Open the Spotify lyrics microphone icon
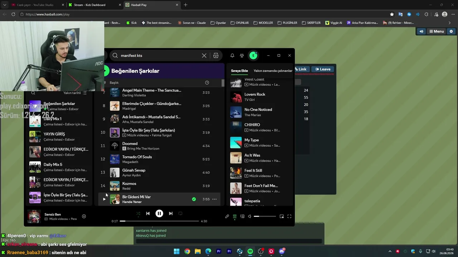Viewport: 458px width, 257px height. 227,216
